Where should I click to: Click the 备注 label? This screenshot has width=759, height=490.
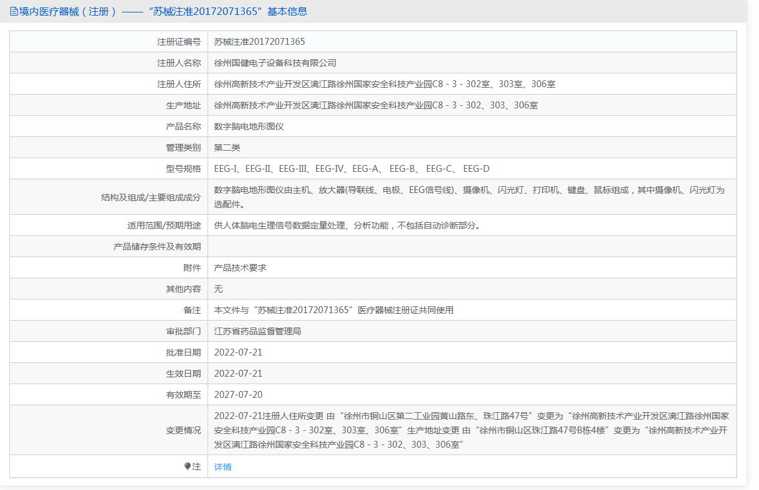[x=192, y=310]
